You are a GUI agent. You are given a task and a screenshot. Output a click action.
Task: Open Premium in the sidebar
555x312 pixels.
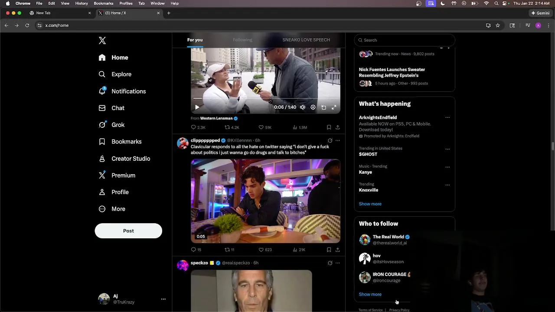tap(117, 175)
